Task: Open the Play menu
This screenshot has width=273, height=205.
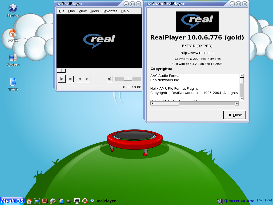Action: point(71,11)
